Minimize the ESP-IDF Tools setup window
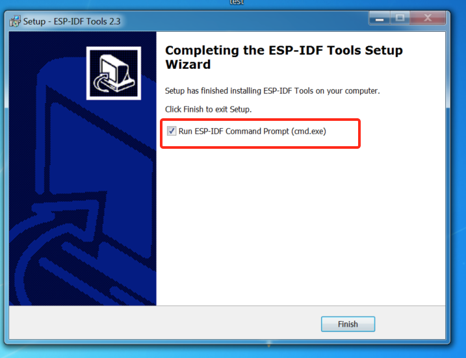The width and height of the screenshot is (466, 358). pos(379,18)
